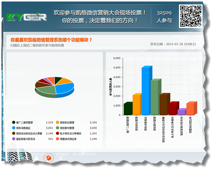Click the legend value 2,140
This screenshot has height=171, width=214.
pyautogui.click(x=49, y=133)
